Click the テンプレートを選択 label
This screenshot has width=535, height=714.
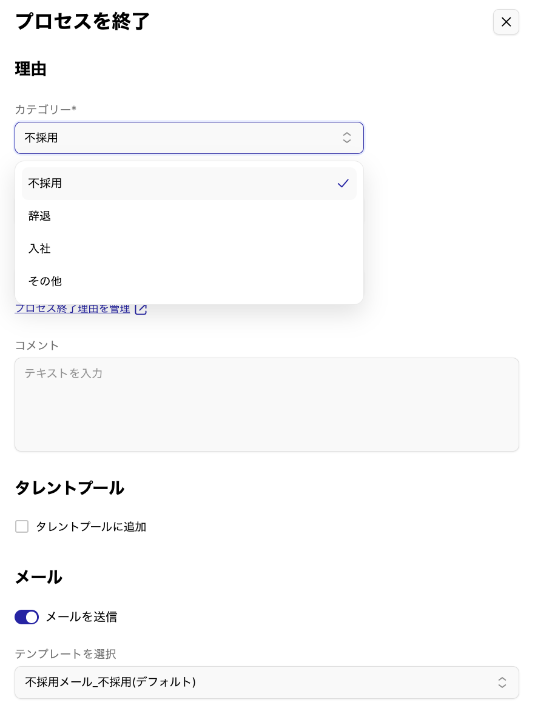point(66,654)
